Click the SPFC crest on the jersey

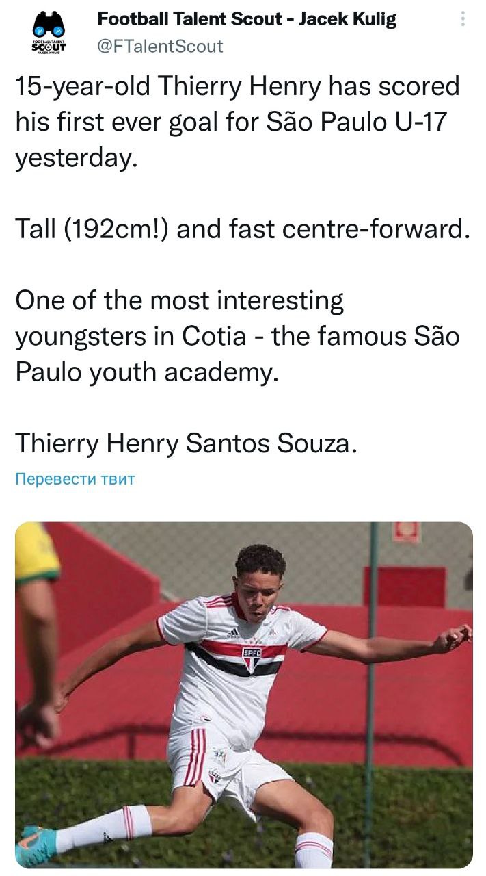pos(252,658)
